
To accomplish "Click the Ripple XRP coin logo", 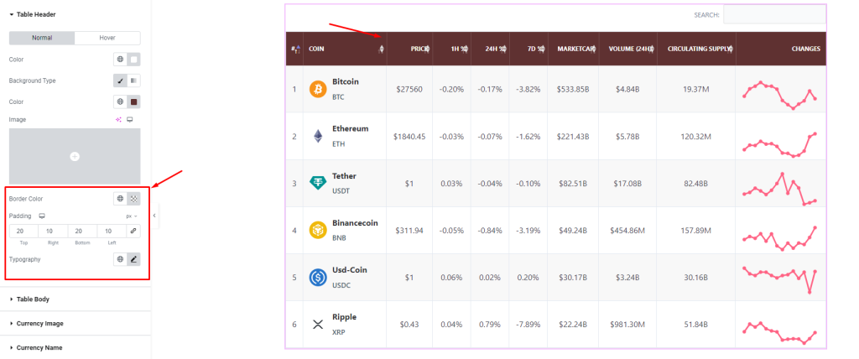I will 318,325.
